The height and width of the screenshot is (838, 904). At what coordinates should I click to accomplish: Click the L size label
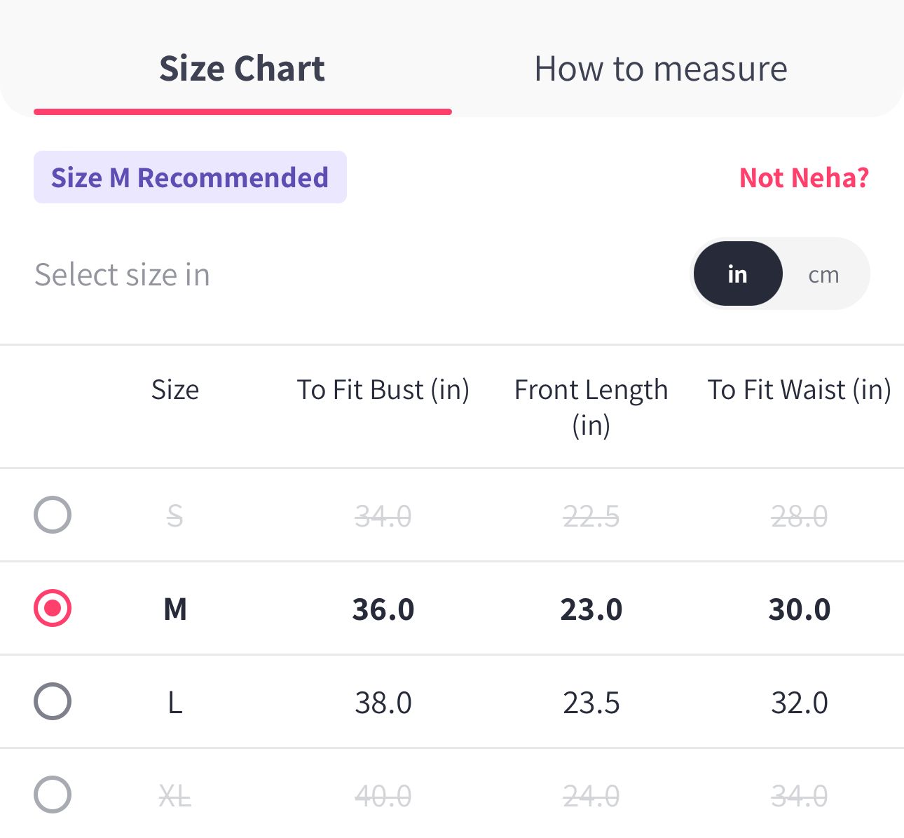tap(175, 702)
